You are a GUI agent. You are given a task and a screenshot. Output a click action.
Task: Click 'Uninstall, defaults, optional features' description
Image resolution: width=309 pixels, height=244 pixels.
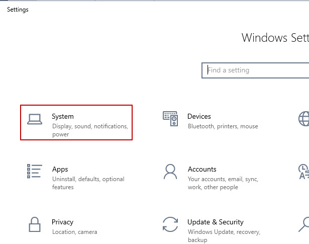[x=88, y=183]
